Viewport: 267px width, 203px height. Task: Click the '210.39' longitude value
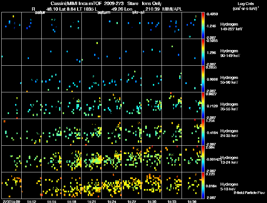pos(153,9)
